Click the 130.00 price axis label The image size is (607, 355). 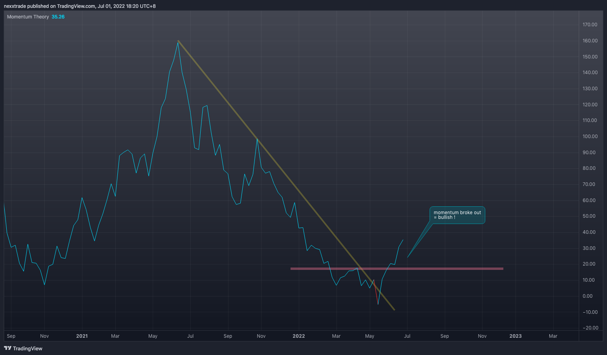[590, 89]
